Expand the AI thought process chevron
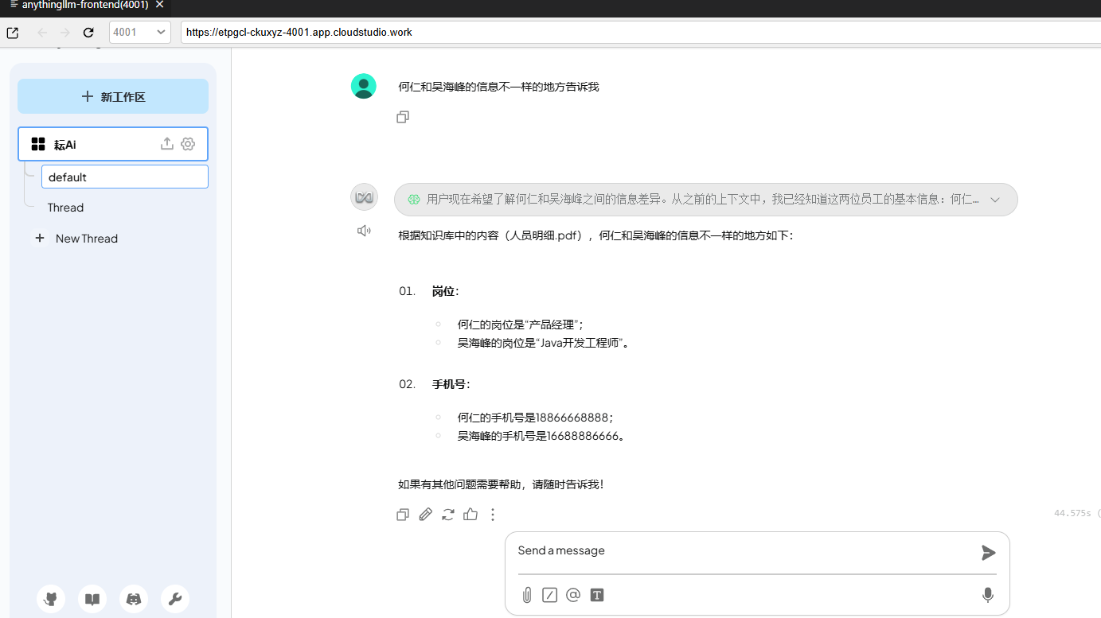1101x618 pixels. 994,200
